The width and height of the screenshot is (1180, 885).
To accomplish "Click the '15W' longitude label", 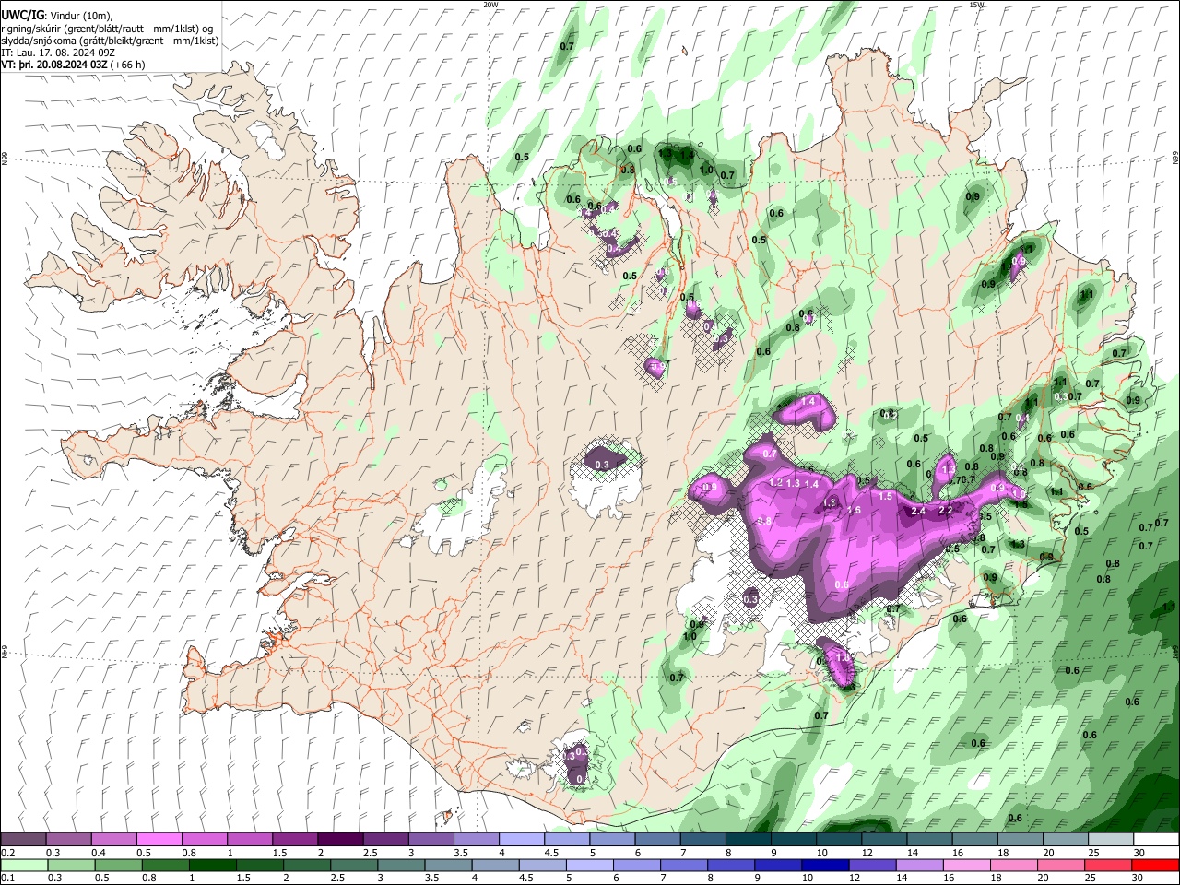I will tap(976, 5).
